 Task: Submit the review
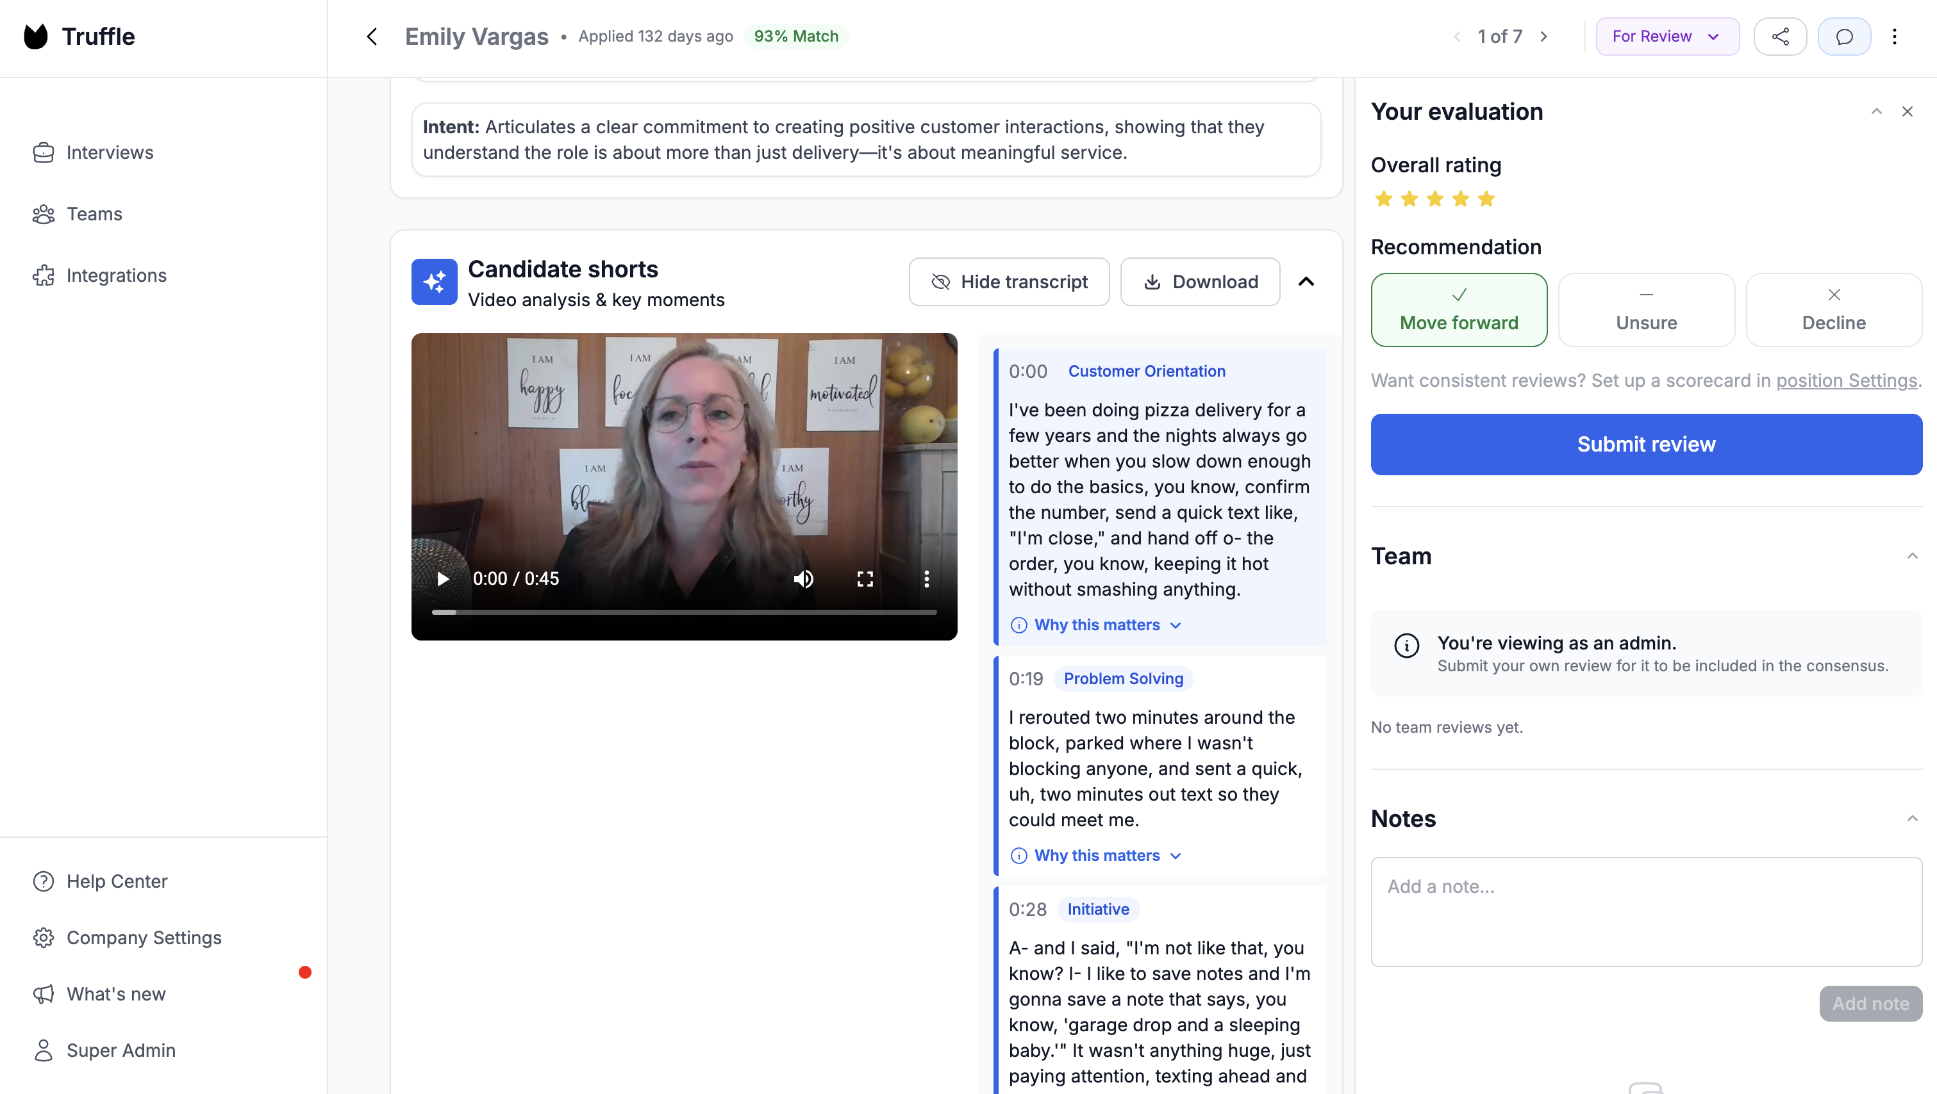[x=1646, y=444]
